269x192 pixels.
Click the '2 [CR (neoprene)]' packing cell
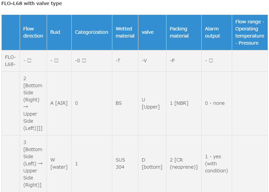click(183, 164)
